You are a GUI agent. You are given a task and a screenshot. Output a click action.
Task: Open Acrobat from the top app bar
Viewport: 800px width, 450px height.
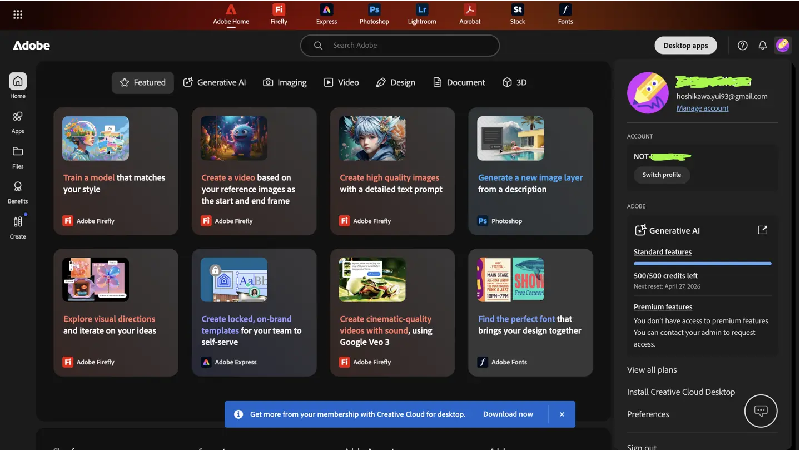click(470, 14)
